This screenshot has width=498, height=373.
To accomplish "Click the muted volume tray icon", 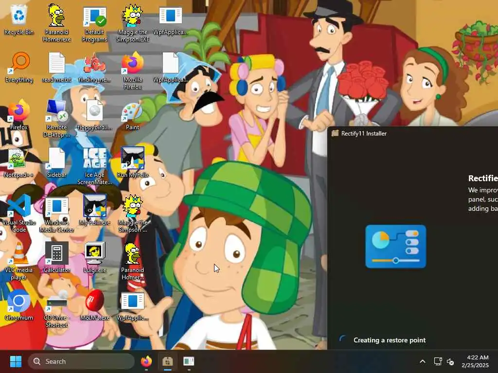I will (x=450, y=361).
